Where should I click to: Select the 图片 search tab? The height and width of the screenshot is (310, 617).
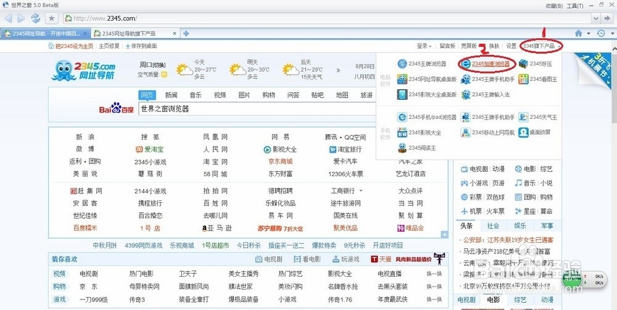click(x=244, y=95)
